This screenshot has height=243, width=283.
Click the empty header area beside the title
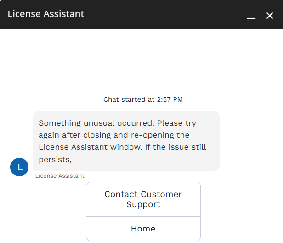coord(165,14)
